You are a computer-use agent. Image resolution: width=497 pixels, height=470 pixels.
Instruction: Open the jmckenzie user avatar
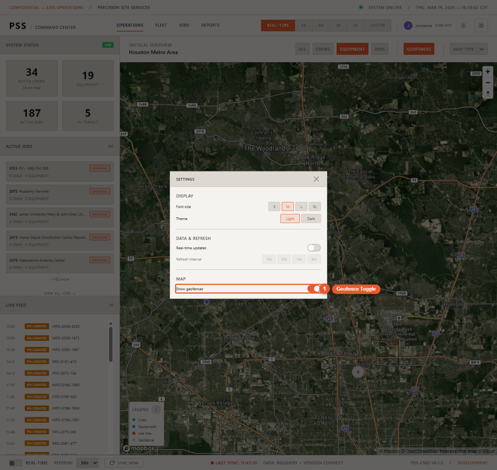(408, 25)
